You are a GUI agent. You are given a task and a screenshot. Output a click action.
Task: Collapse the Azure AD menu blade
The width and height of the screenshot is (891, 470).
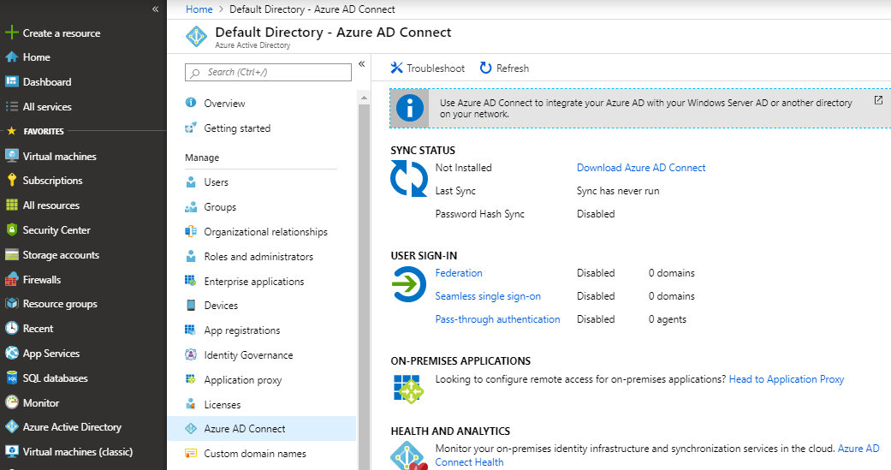tap(361, 63)
